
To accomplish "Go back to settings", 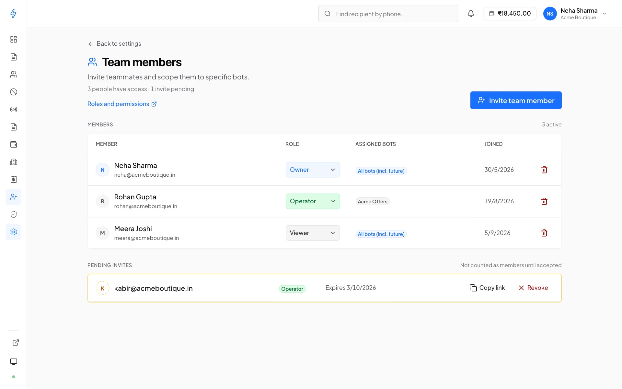I will coord(114,44).
